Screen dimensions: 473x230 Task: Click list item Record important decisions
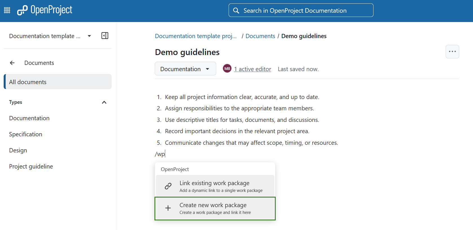pyautogui.click(x=237, y=131)
